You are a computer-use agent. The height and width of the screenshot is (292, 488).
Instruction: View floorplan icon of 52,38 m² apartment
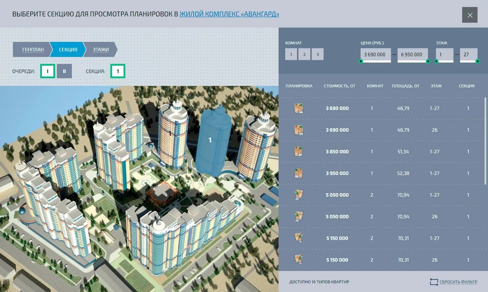[299, 173]
